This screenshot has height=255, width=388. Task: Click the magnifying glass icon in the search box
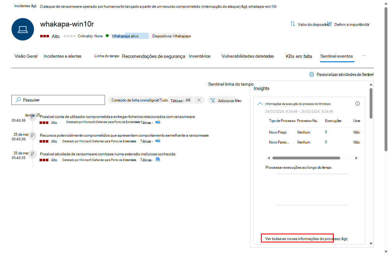click(x=18, y=100)
